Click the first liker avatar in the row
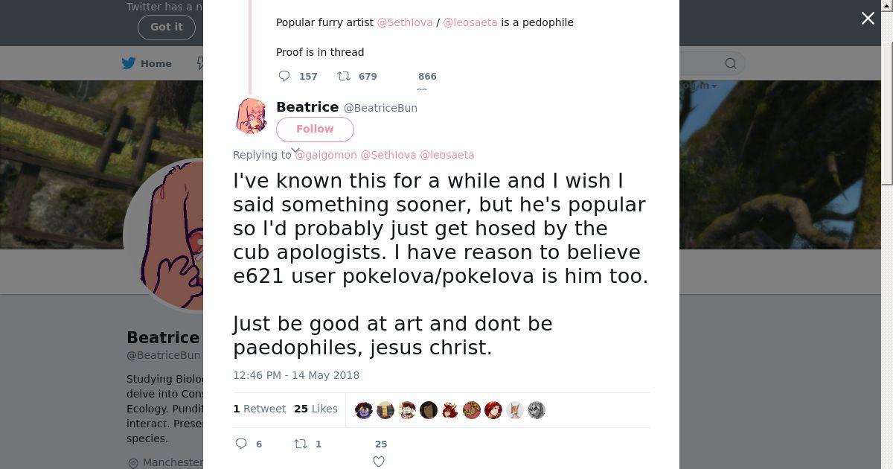This screenshot has height=469, width=893. [x=363, y=410]
